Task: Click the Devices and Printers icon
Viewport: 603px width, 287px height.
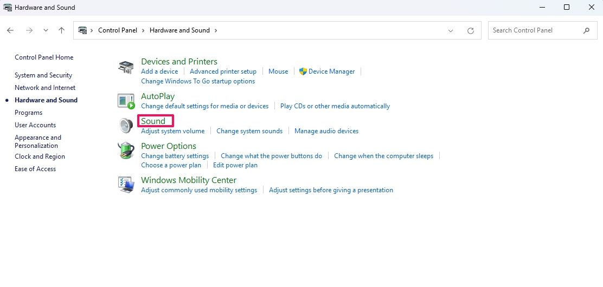Action: coord(126,68)
